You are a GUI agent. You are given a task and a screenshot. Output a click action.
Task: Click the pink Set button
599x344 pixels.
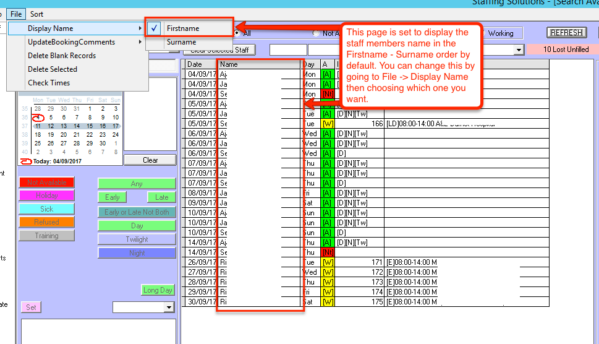tap(31, 307)
